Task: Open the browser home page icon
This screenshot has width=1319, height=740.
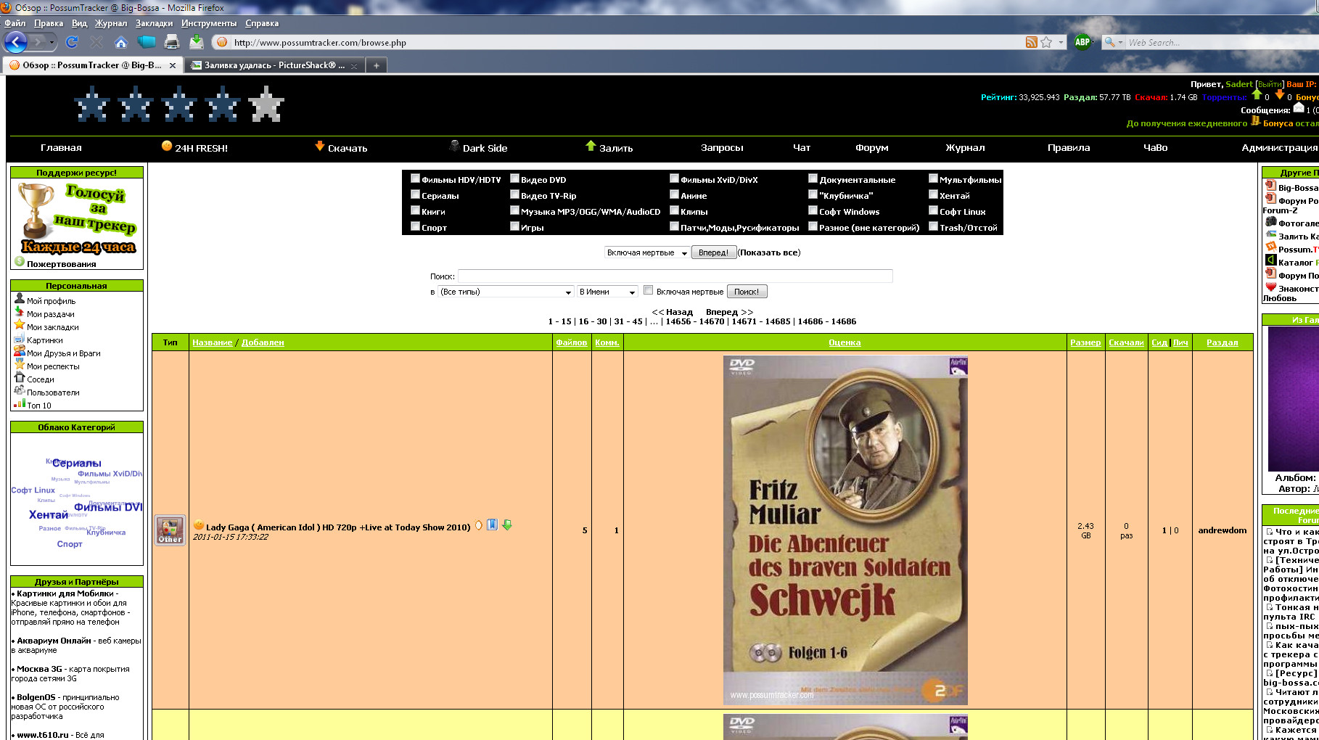Action: coord(120,42)
